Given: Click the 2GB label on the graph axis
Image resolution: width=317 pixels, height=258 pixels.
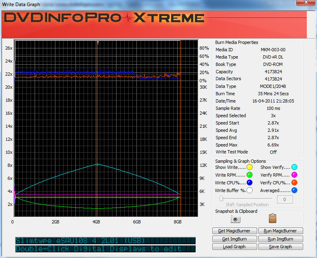Looking at the screenshot, I should pyautogui.click(x=55, y=222).
